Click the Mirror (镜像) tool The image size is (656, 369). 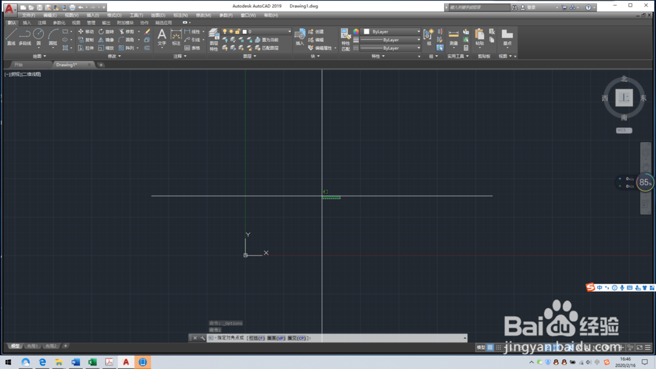pos(106,40)
